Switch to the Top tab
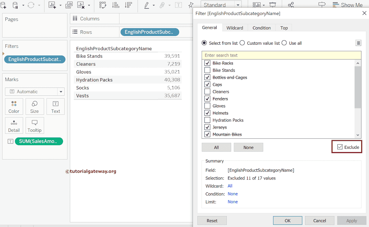Screen dimensions: 369x227 [284, 28]
